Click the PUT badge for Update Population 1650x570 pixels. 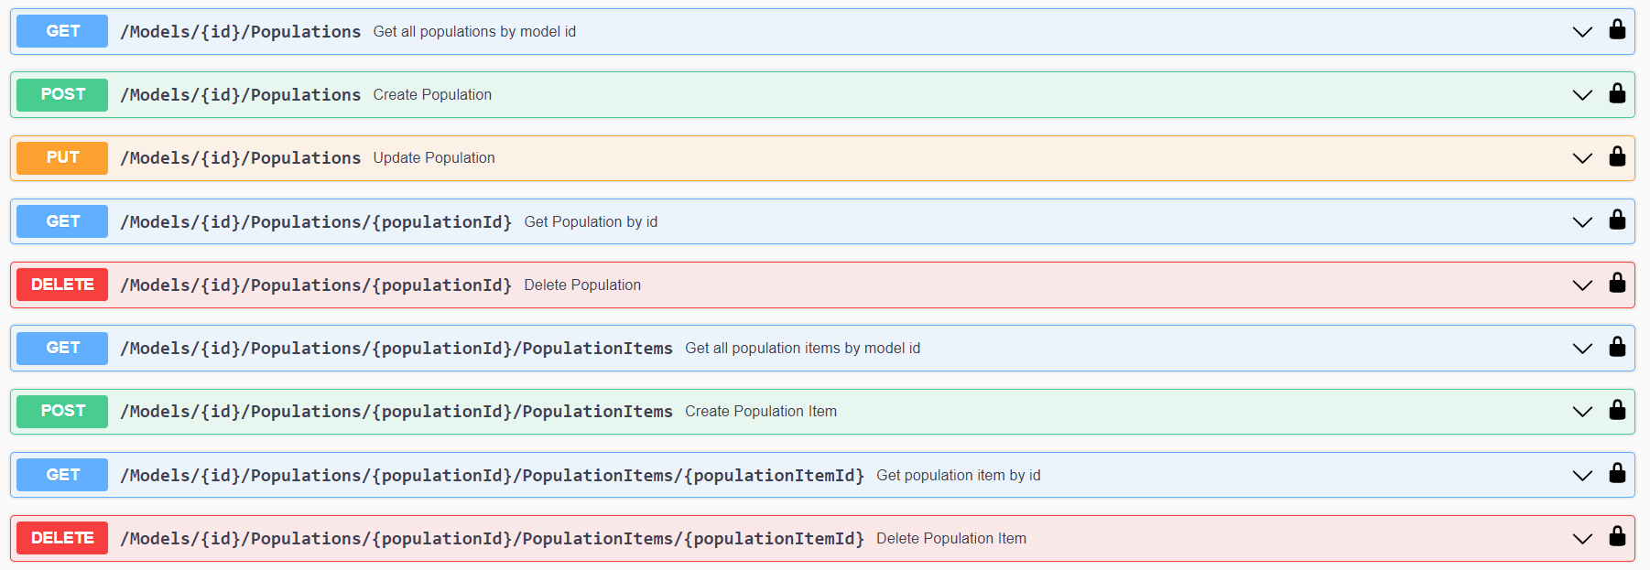click(x=62, y=157)
